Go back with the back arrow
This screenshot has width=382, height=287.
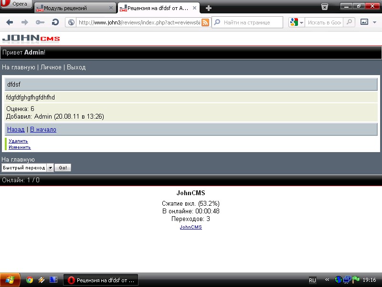coord(10,22)
